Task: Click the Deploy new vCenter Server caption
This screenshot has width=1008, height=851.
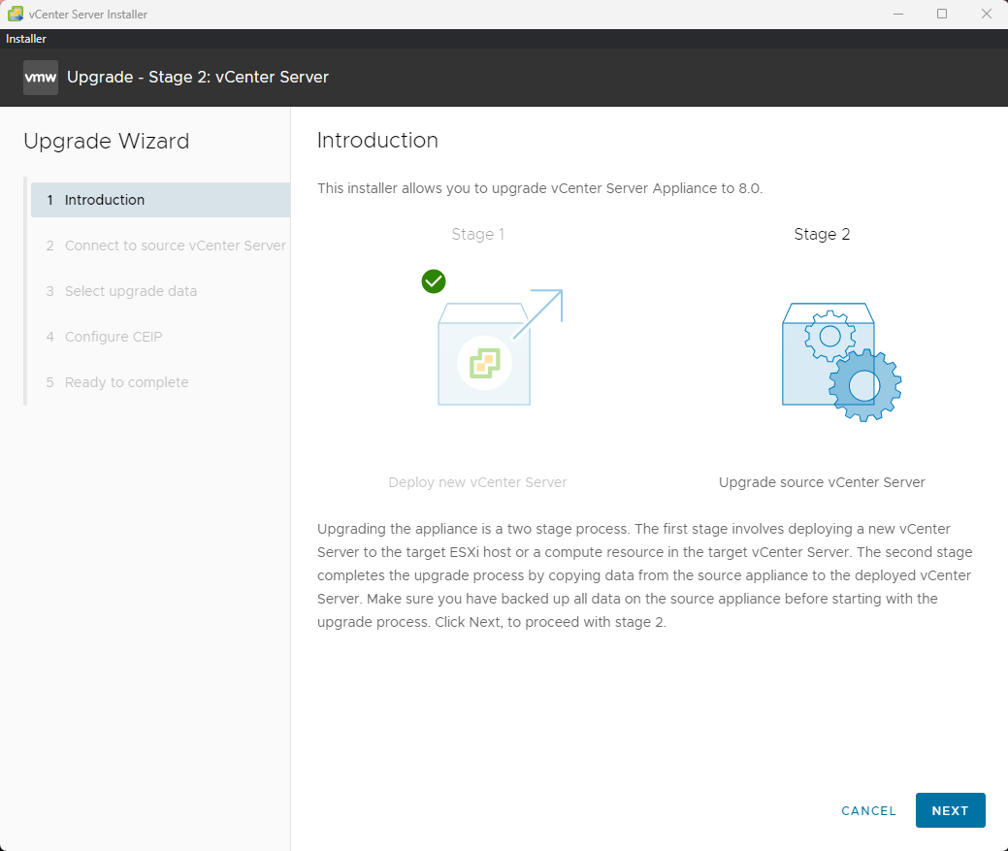Action: coord(477,482)
